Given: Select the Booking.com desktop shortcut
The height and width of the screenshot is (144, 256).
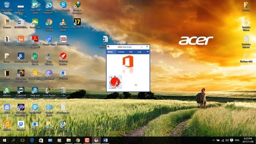Looking at the screenshot, I should (21, 58).
